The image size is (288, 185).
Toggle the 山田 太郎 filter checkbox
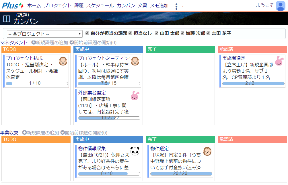click(157, 33)
